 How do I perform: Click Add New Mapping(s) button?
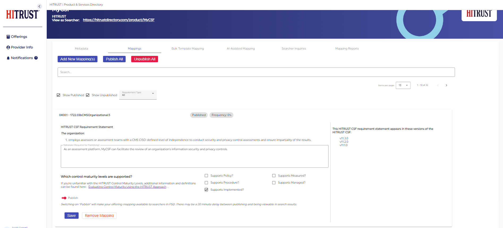coord(78,59)
